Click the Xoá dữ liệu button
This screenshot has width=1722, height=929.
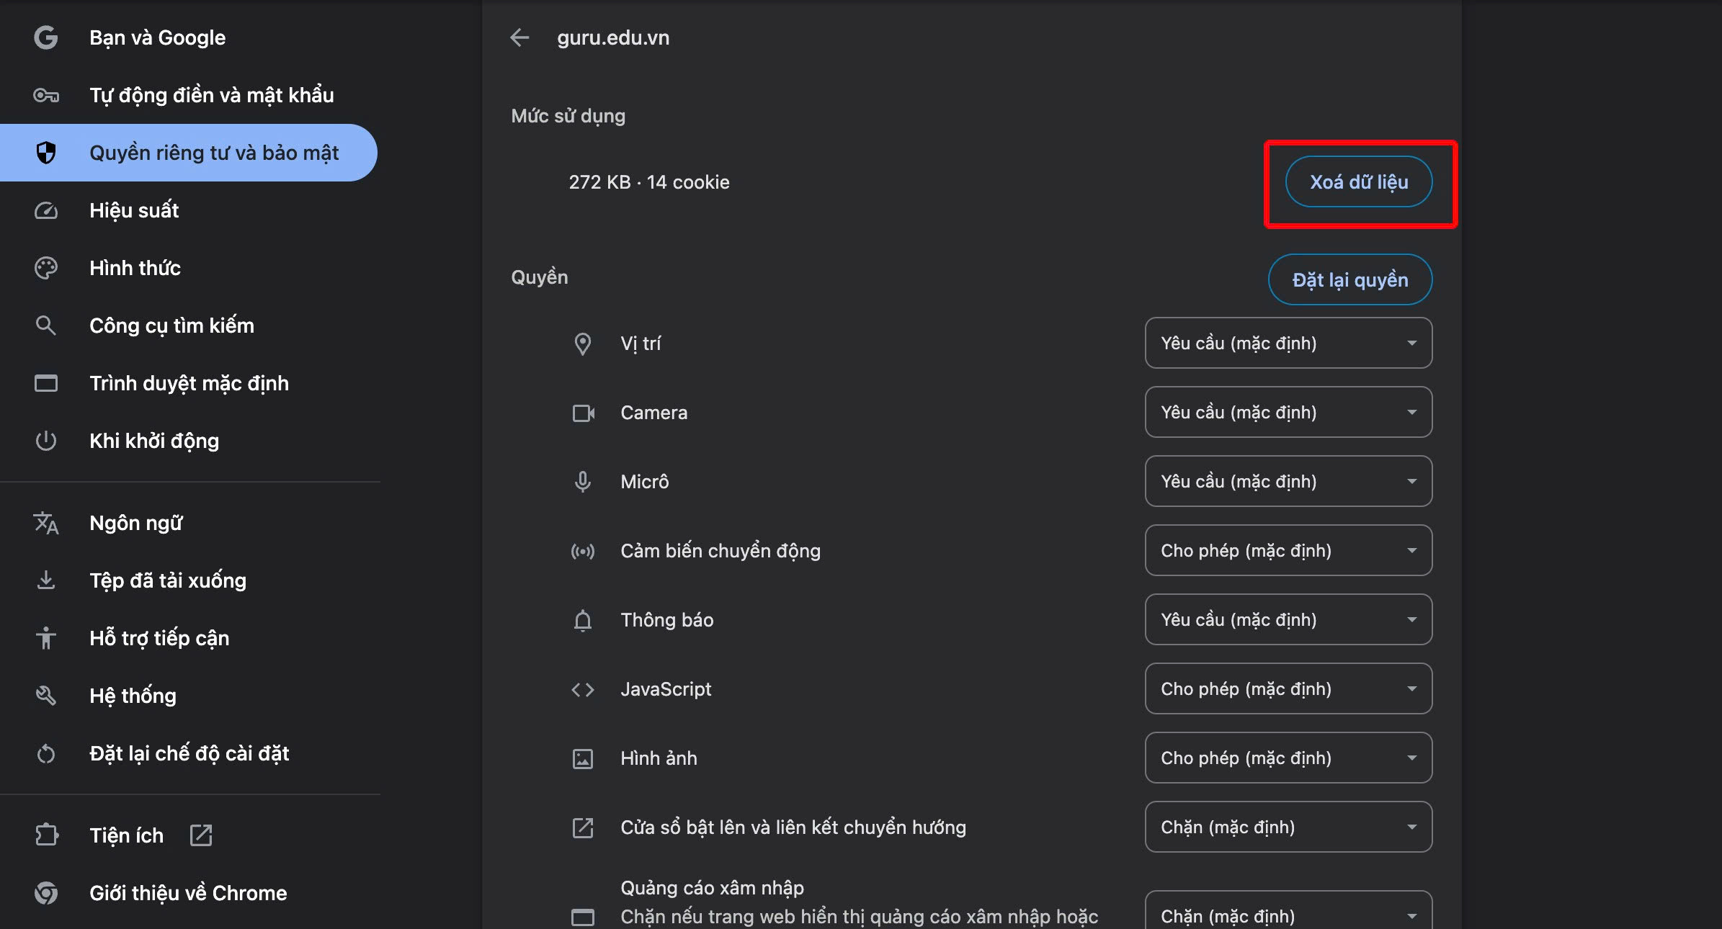coord(1359,181)
